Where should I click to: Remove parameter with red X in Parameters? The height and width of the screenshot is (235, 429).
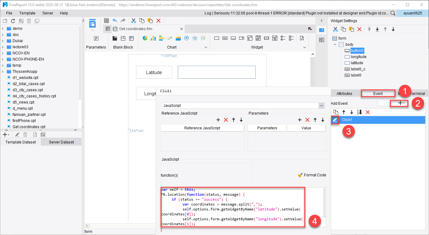(307, 120)
